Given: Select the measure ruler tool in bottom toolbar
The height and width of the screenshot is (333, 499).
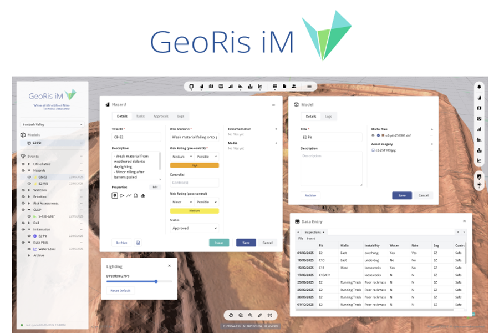Looking at the screenshot, I should click(x=260, y=315).
